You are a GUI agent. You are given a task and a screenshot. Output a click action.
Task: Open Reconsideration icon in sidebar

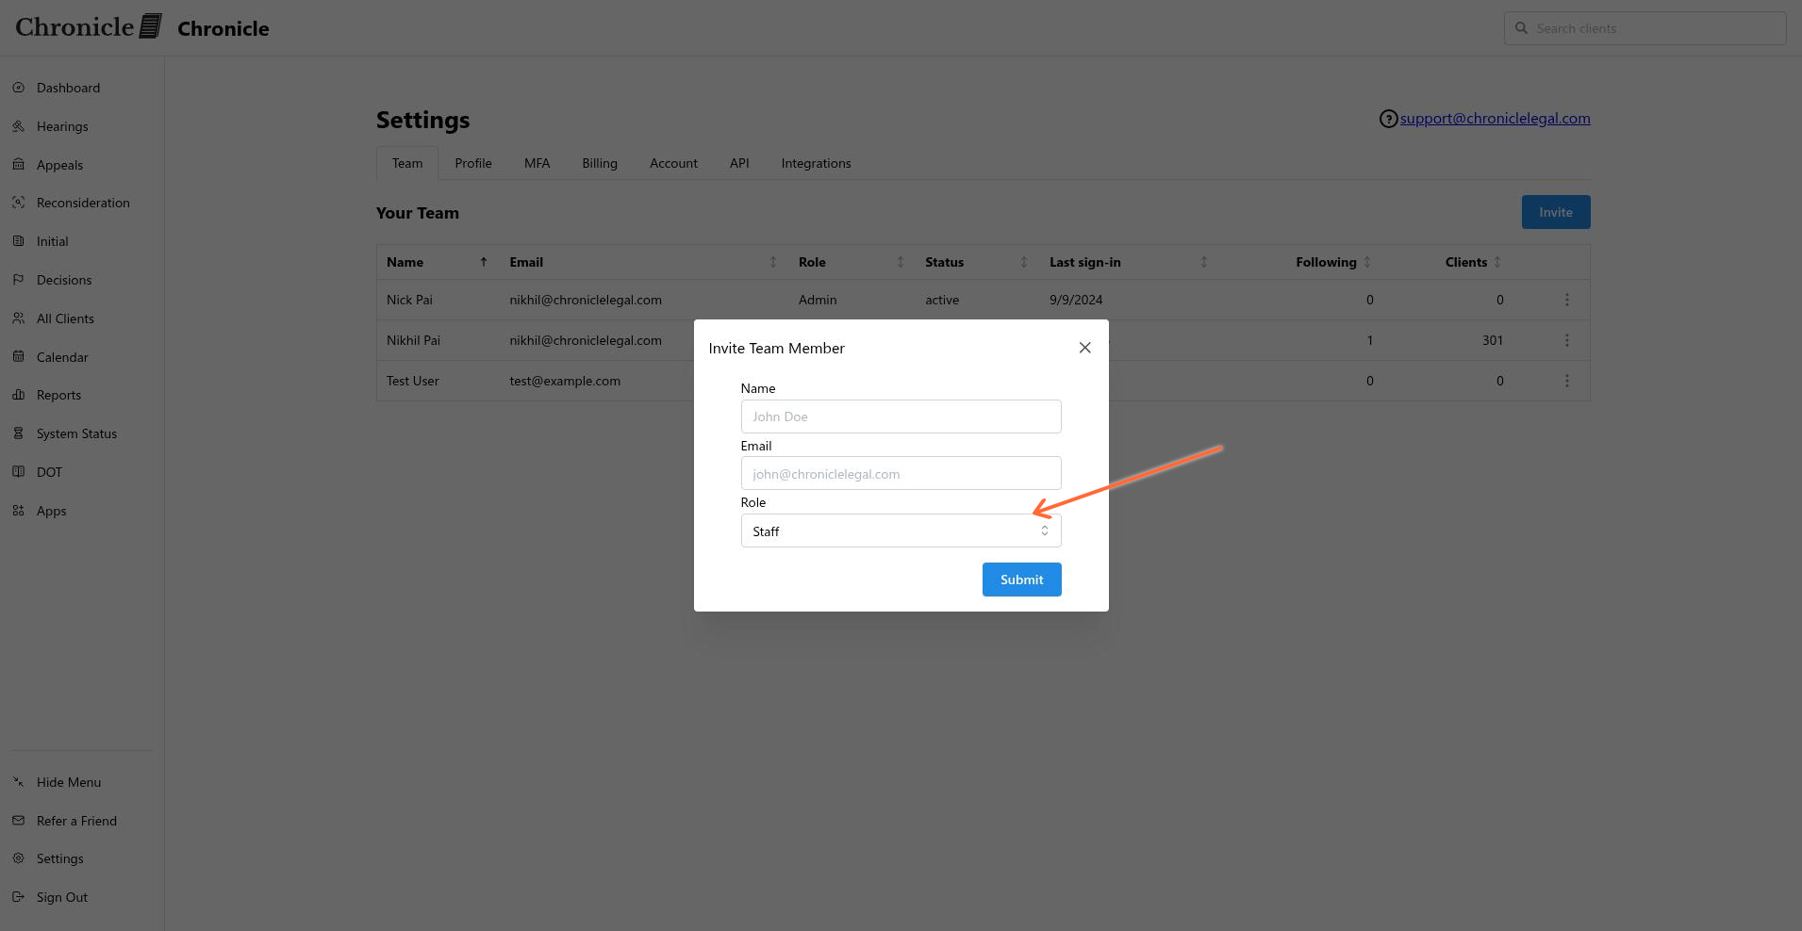point(18,203)
